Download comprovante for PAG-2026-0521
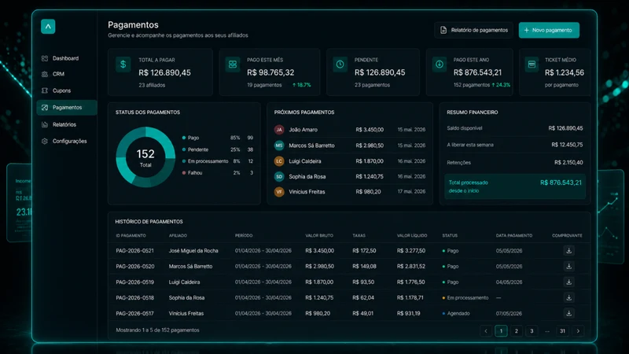This screenshot has height=354, width=629. 568,250
